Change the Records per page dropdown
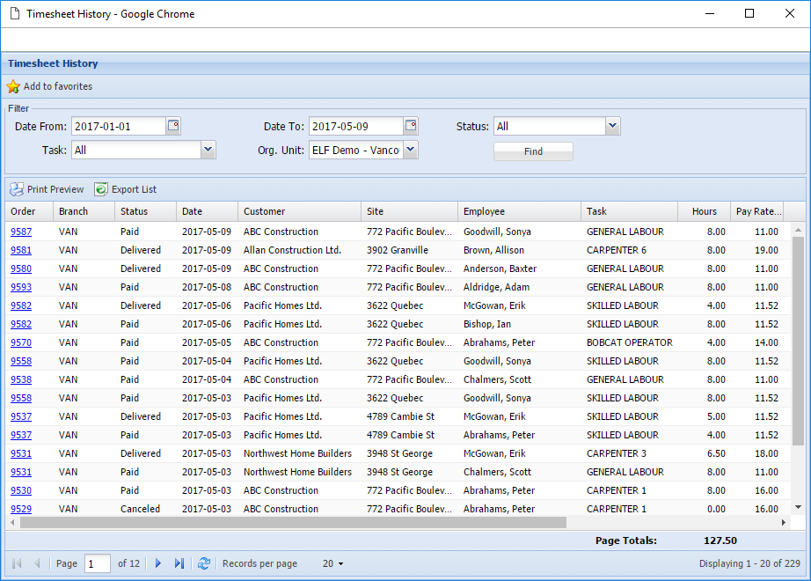This screenshot has width=811, height=581. [332, 563]
